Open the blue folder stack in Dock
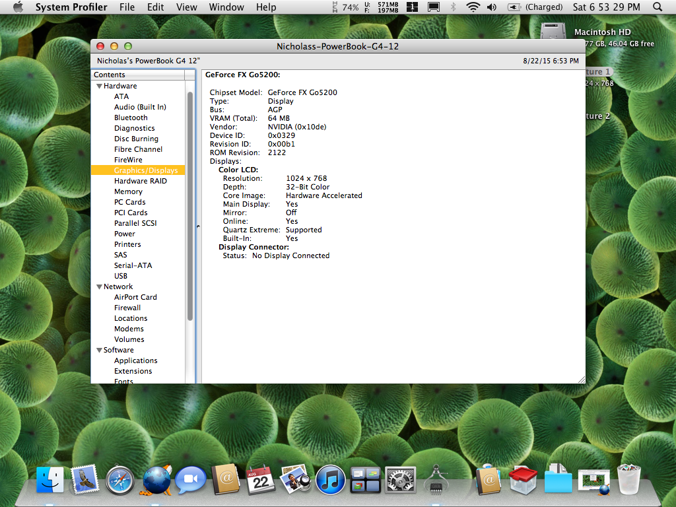Screen dimensions: 676x507 point(558,479)
